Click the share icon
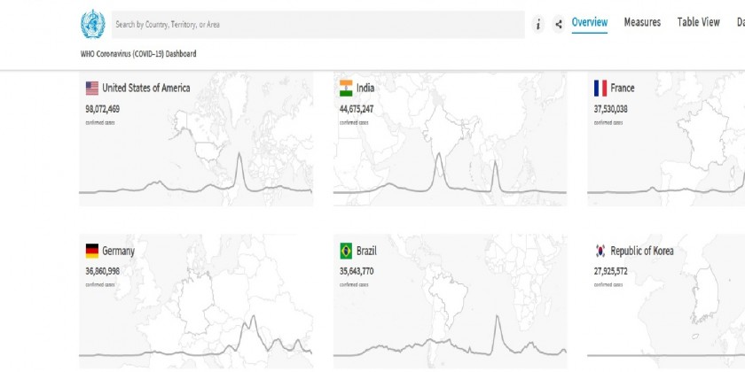This screenshot has width=745, height=372. [558, 24]
